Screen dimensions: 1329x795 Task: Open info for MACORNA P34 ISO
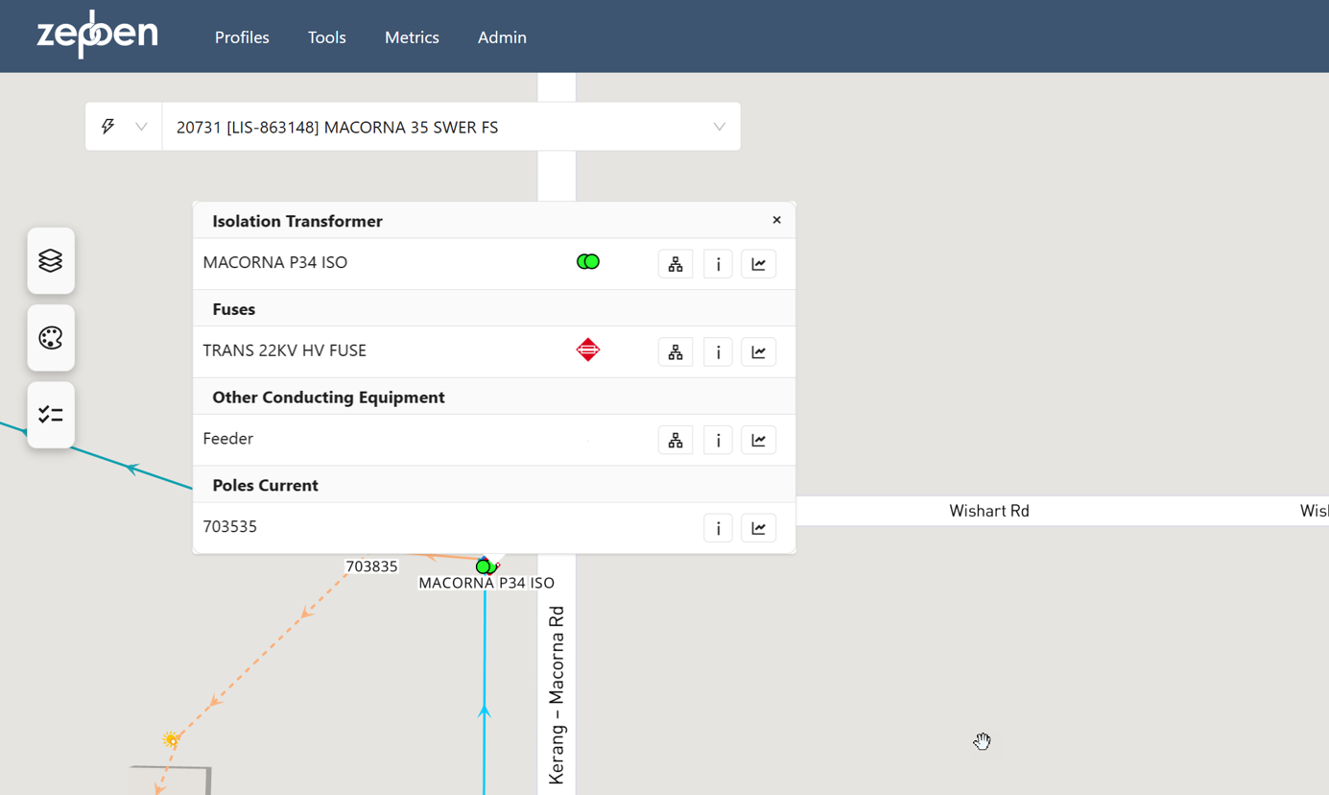(718, 264)
